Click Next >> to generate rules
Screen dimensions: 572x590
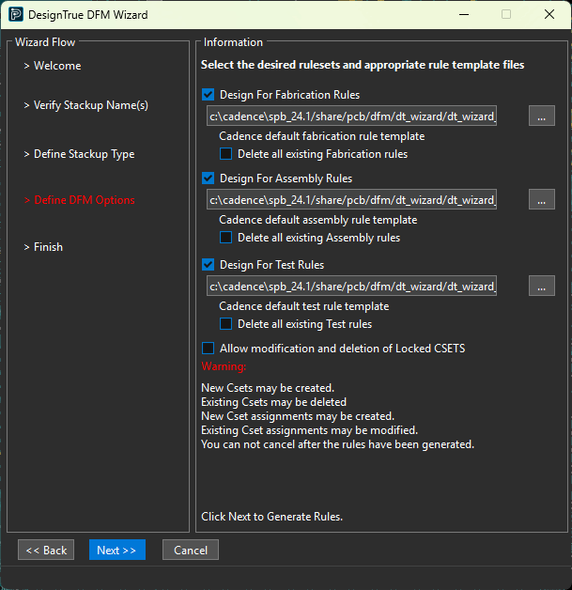click(117, 550)
